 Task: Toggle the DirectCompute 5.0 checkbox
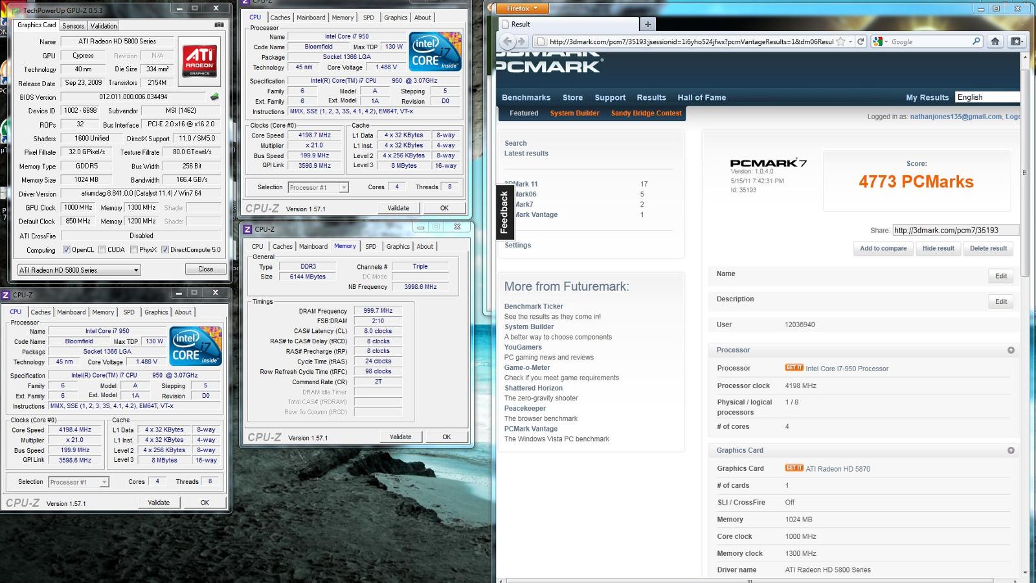165,249
